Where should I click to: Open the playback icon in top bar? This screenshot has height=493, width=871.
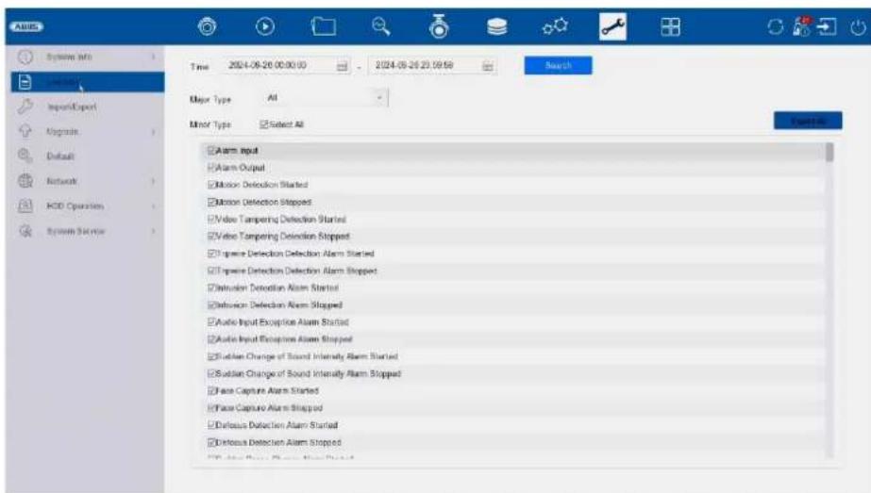click(x=265, y=26)
